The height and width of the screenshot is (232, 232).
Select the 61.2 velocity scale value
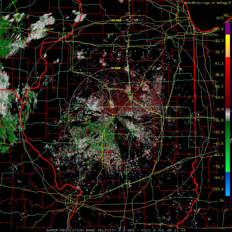pos(220,63)
